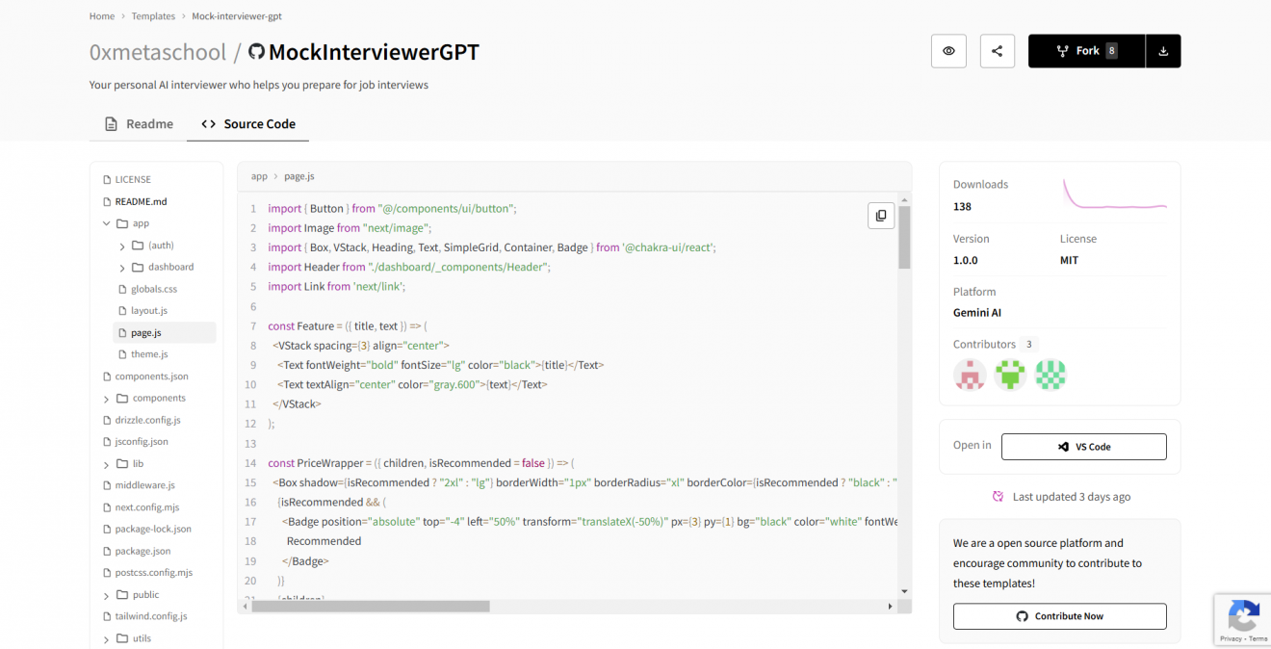Open the LICENSE file
The width and height of the screenshot is (1271, 649).
pos(133,179)
